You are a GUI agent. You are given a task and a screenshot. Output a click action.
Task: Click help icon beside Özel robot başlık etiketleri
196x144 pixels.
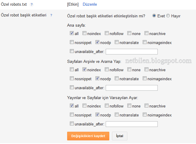(51, 15)
